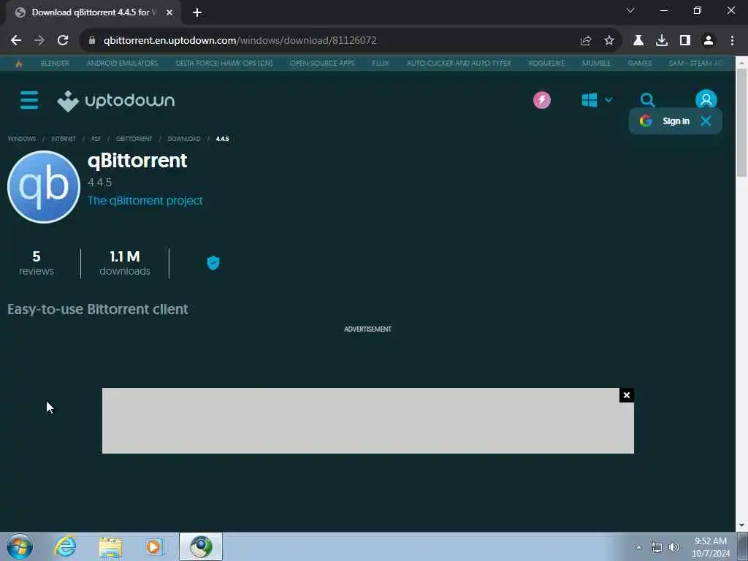Close the advertisement banner
Viewport: 748px width, 561px height.
click(626, 395)
